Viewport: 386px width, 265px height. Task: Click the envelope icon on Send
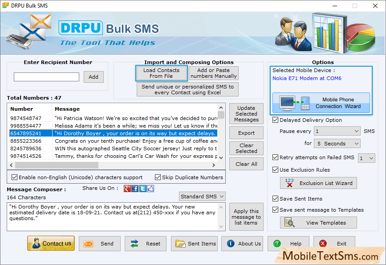[88, 244]
